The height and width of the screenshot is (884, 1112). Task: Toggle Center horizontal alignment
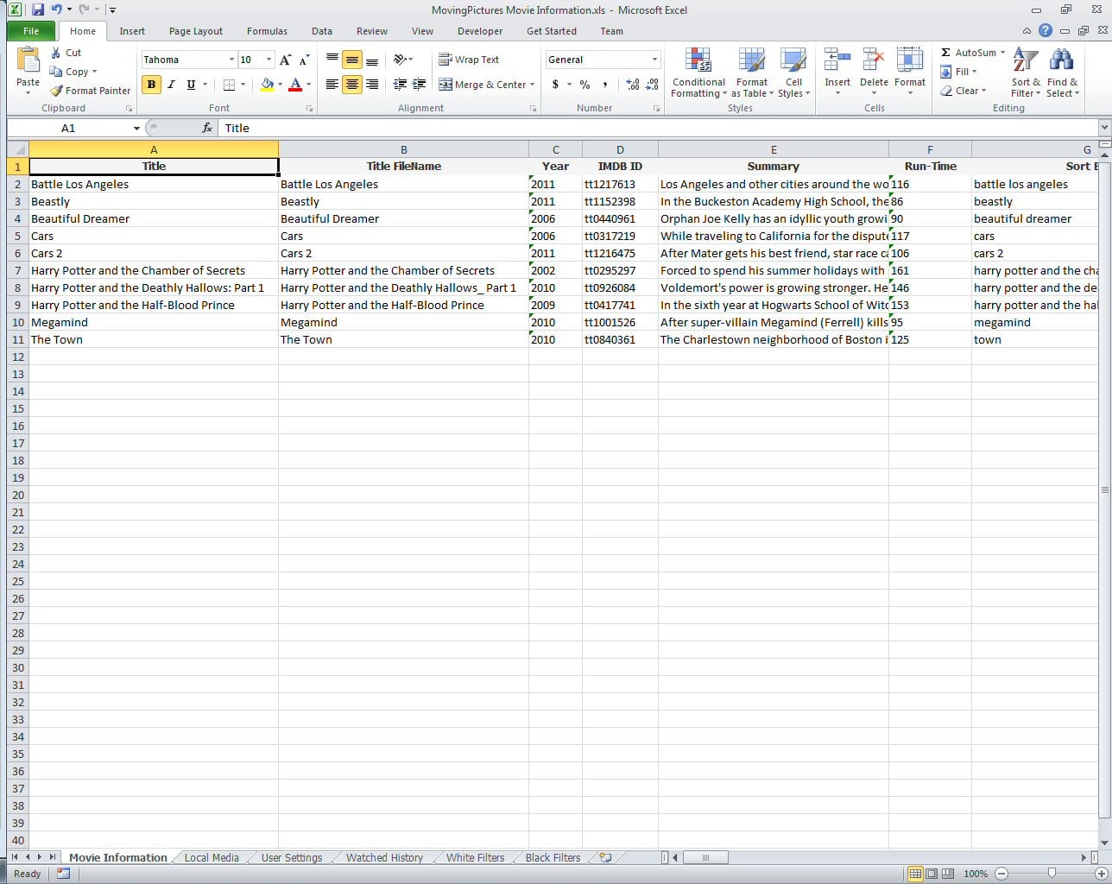pos(352,85)
